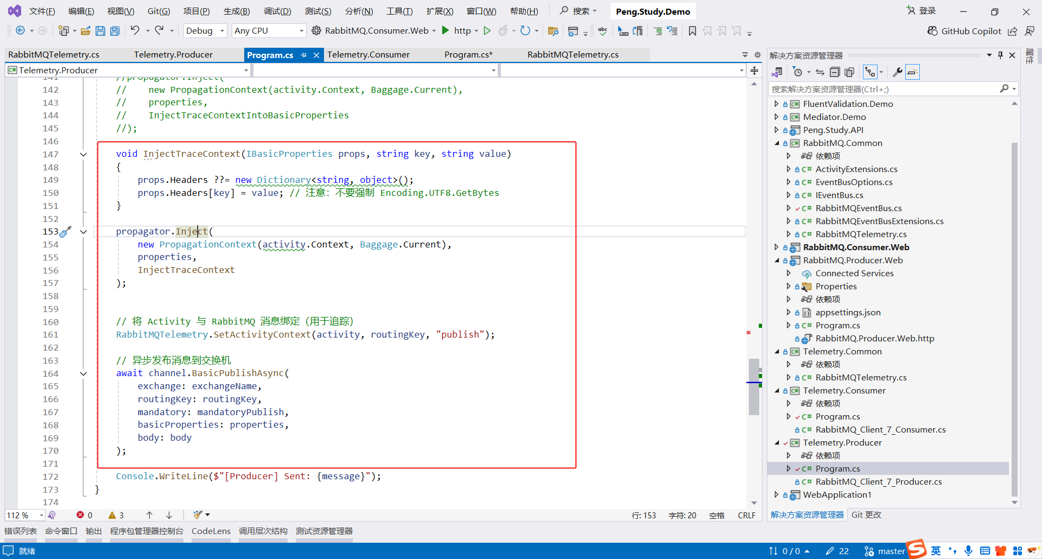
Task: Click the redo arrow icon
Action: click(159, 30)
